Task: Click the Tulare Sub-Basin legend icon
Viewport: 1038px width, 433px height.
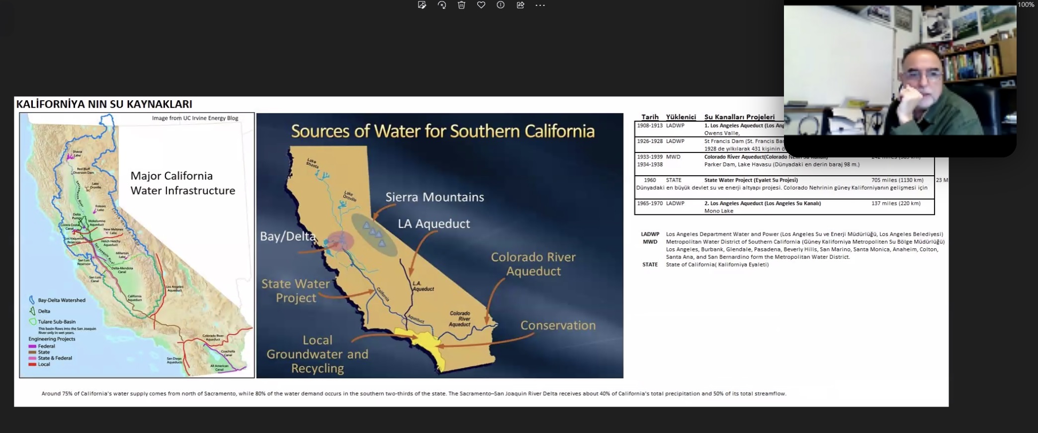Action: tap(32, 322)
